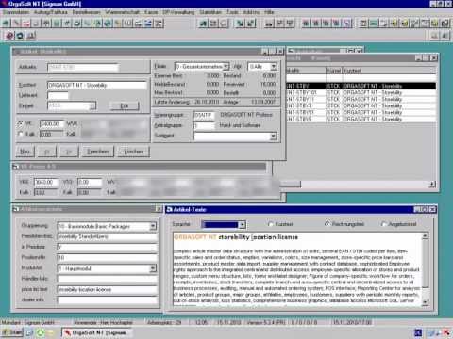
Task: Click the 'Version 5.3.4' status bar entry
Action: pyautogui.click(x=266, y=322)
